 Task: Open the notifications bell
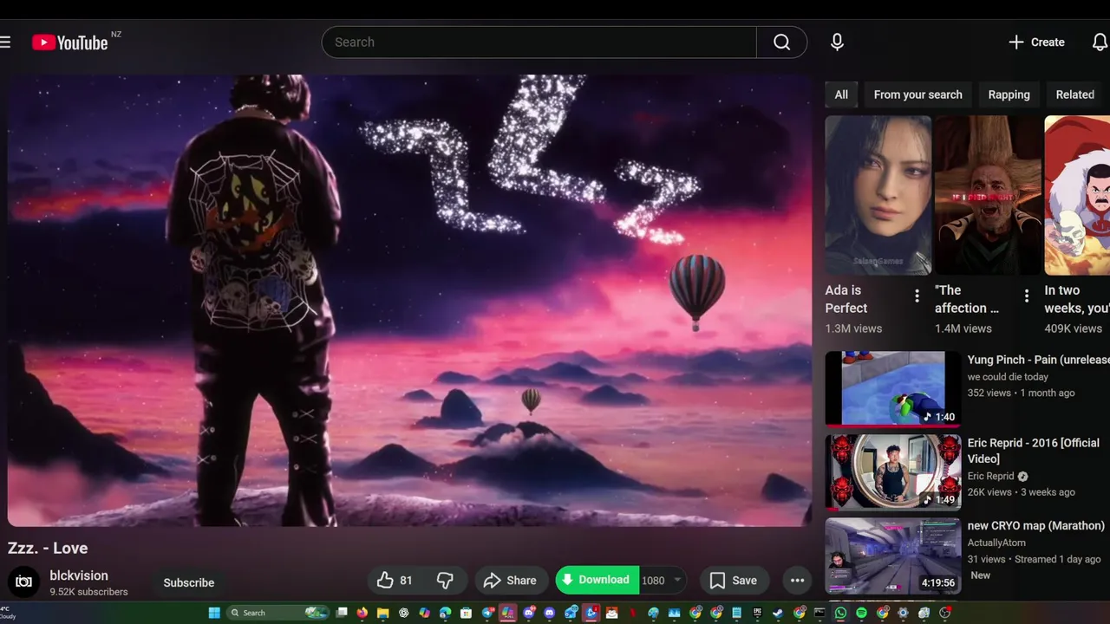pos(1100,42)
